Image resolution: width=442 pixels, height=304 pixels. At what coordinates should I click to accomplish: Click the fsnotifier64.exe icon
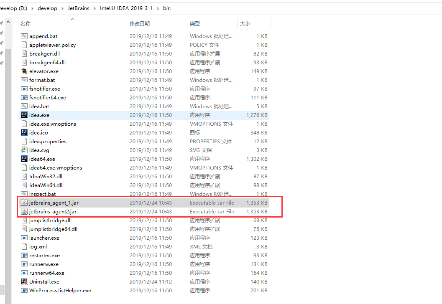click(24, 97)
